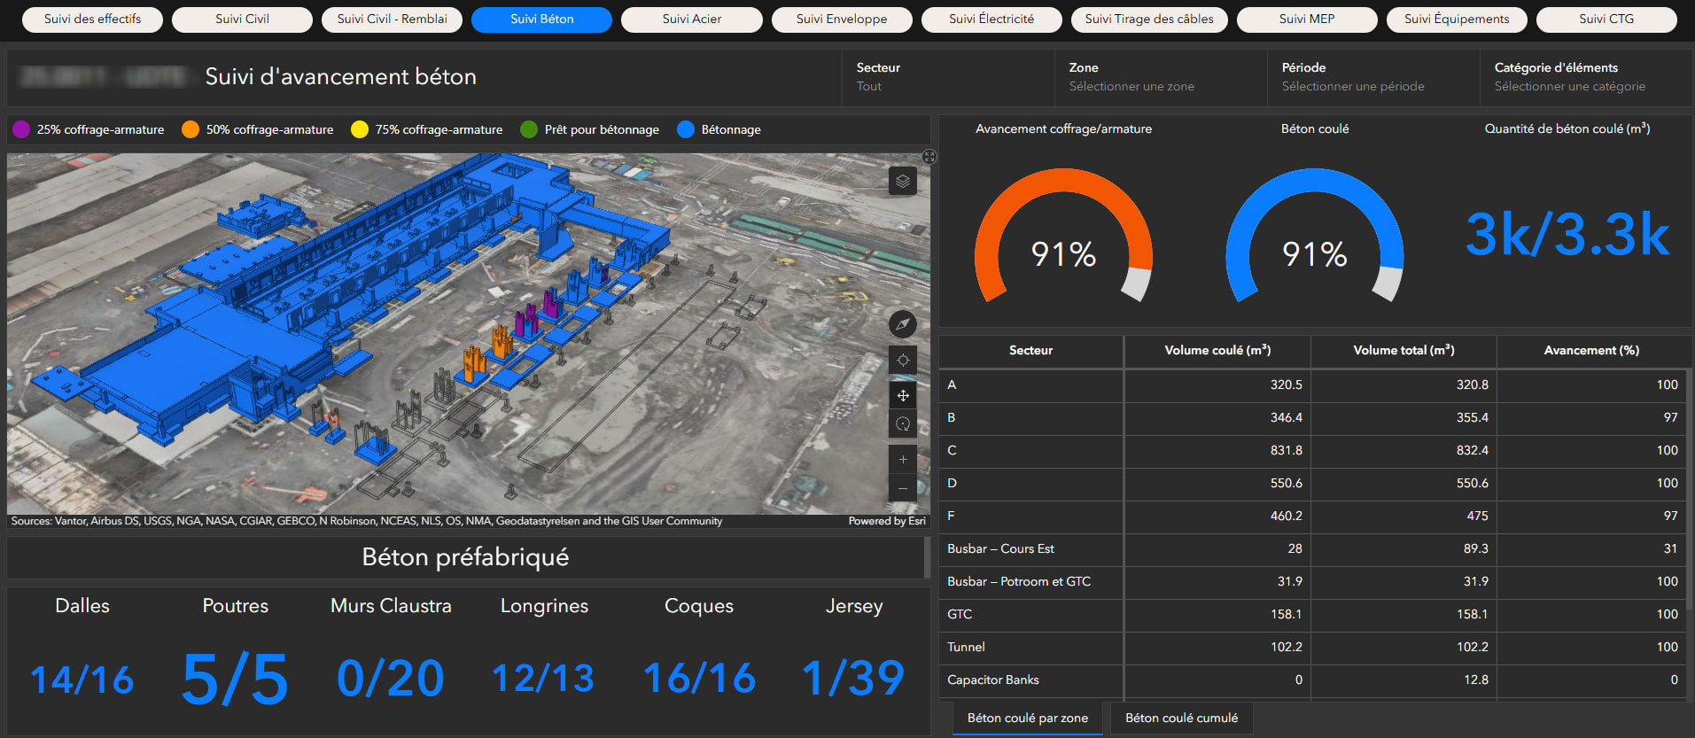Viewport: 1695px width, 738px height.
Task: Click the compass orientation button on map
Action: point(902,324)
